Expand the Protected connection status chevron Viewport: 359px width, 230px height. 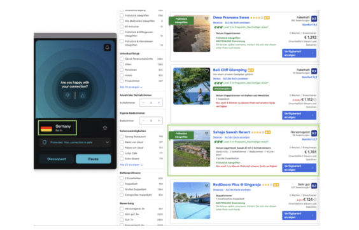(x=107, y=142)
